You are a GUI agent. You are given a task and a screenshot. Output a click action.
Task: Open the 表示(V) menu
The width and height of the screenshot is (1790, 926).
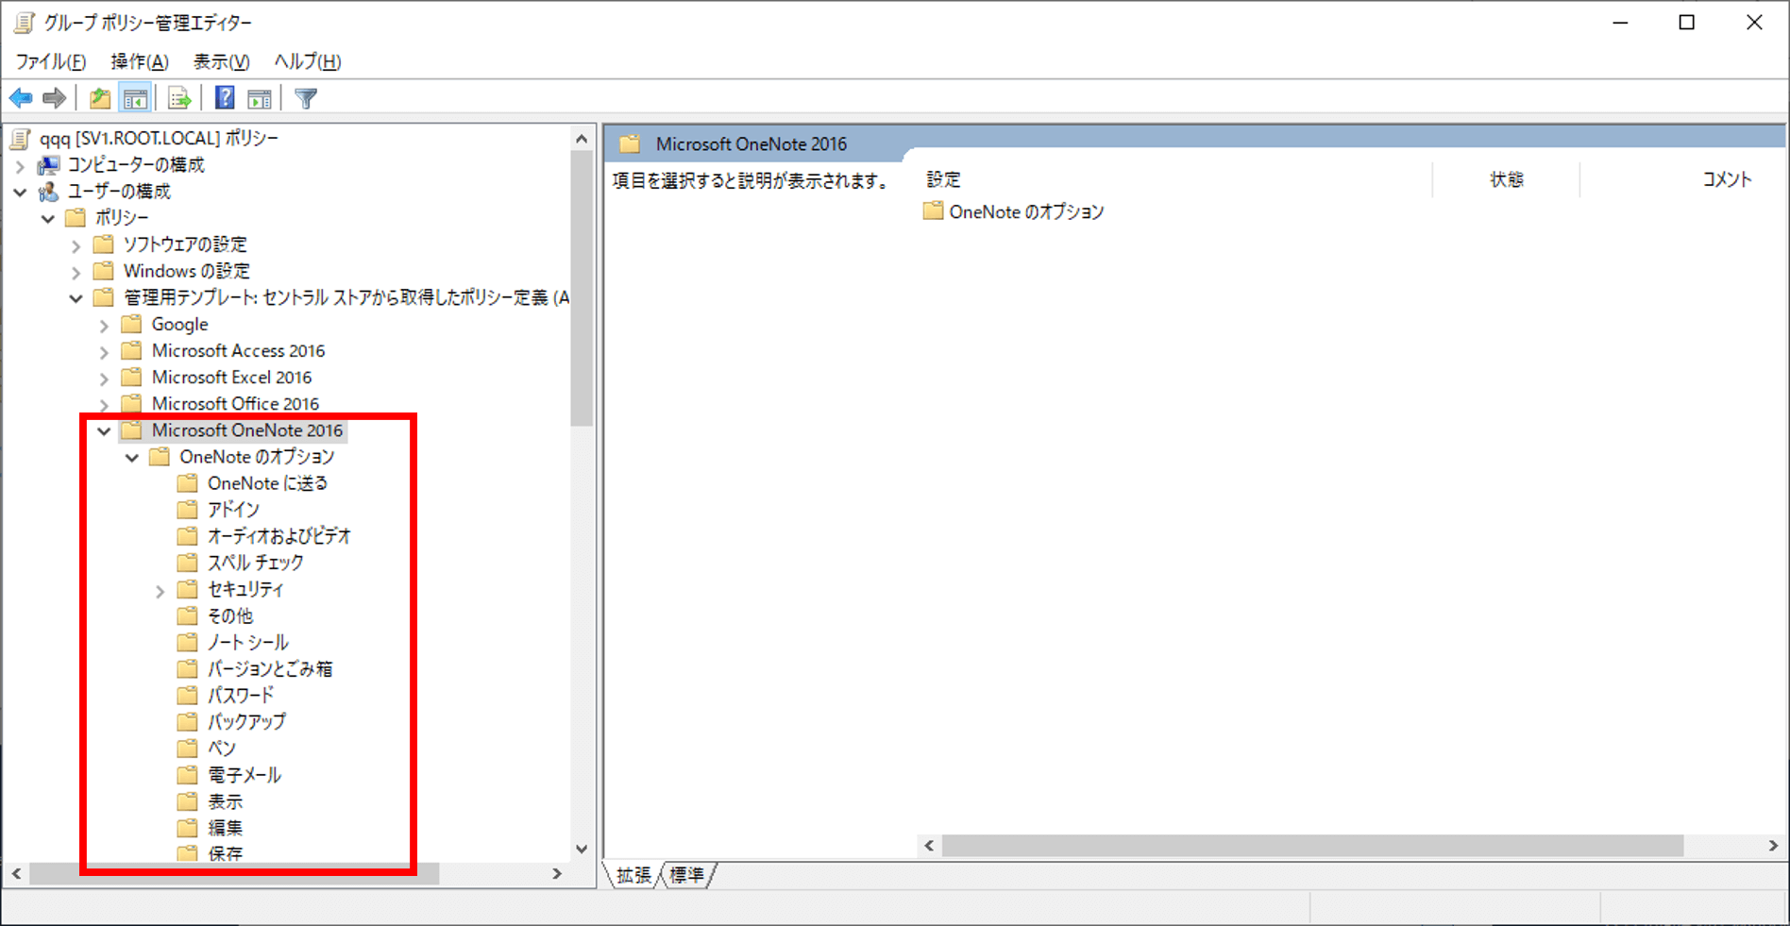click(x=222, y=61)
